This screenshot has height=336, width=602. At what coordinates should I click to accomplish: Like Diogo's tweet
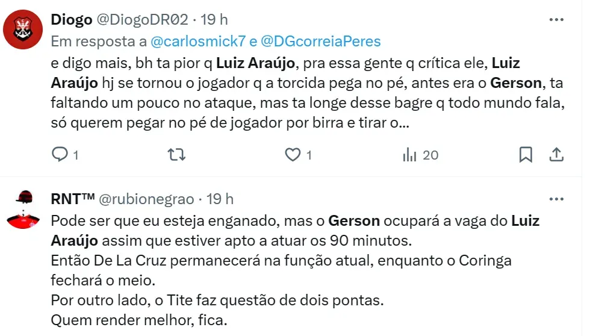[293, 155]
